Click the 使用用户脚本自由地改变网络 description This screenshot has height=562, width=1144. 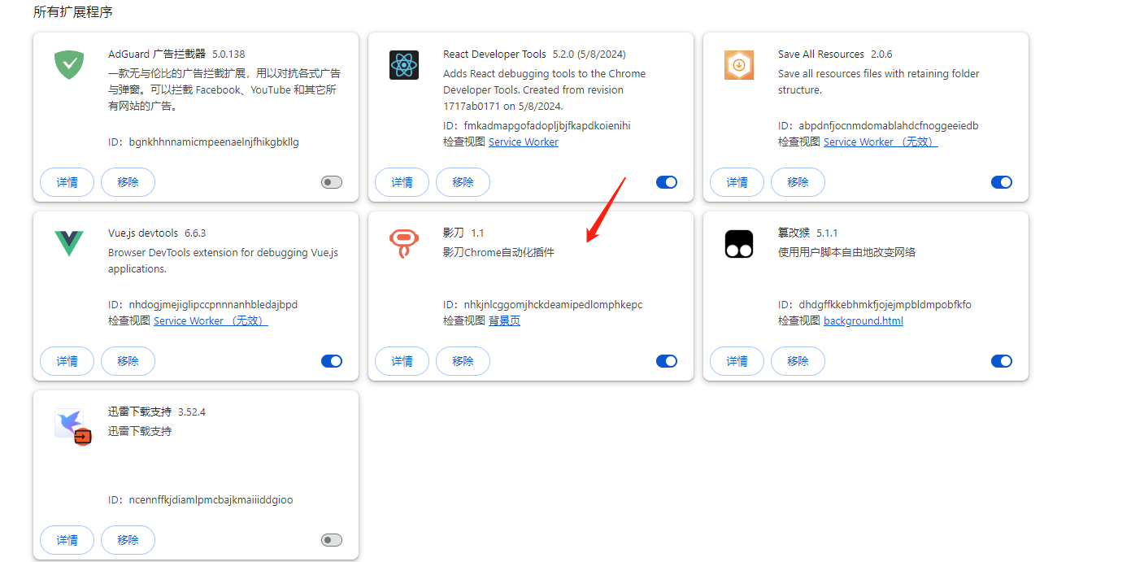(846, 252)
